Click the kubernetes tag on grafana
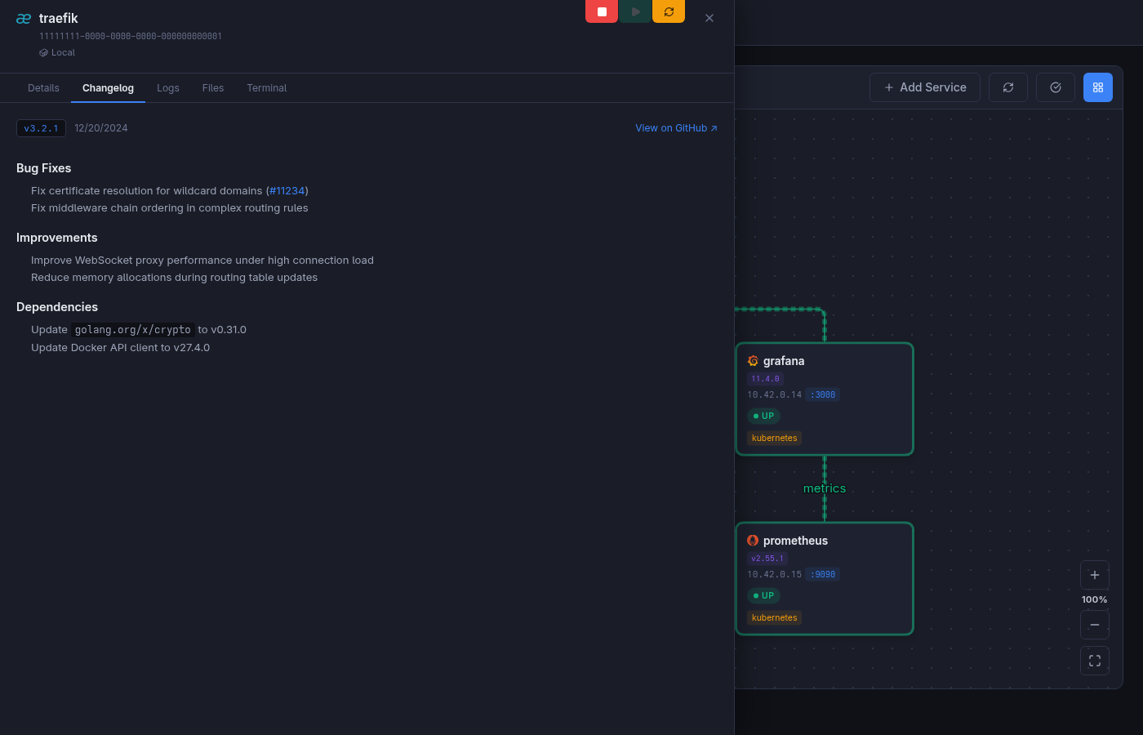 coord(774,438)
